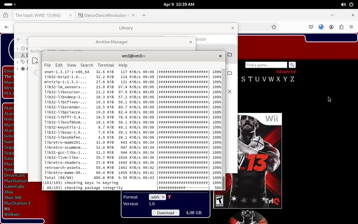
Task: Click the Tags icon in Library sidebar
Action: [x=23, y=62]
